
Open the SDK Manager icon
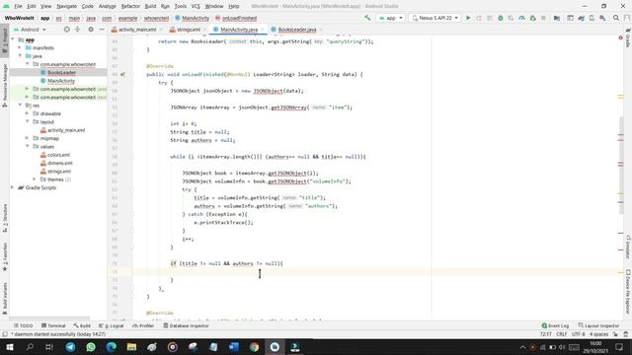pos(602,18)
